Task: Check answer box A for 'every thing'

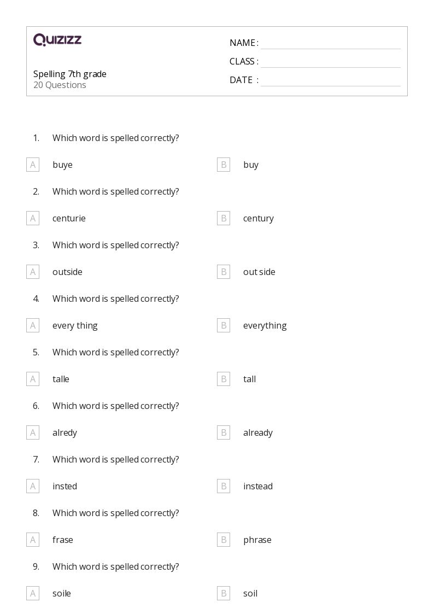Action: (33, 325)
